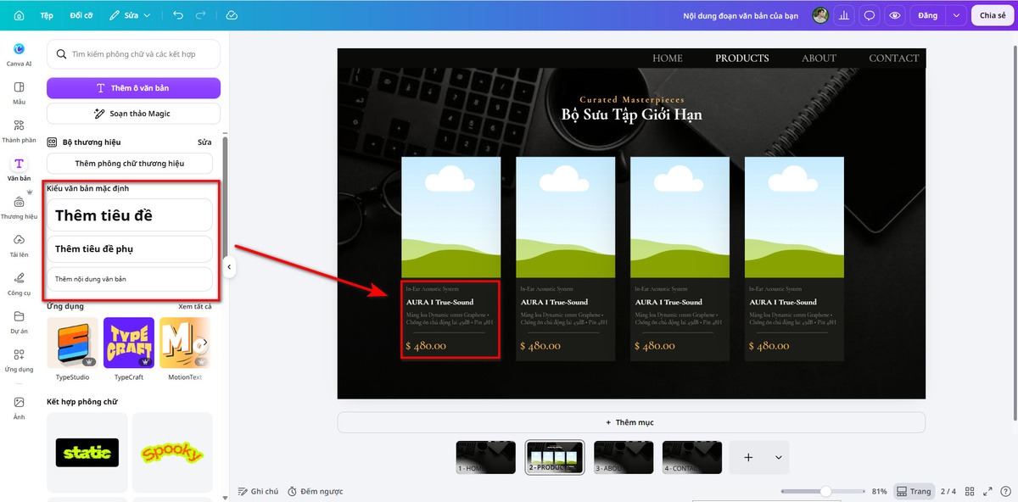This screenshot has width=1018, height=502.
Task: Click CONTACT in the design navigation
Action: click(x=894, y=59)
